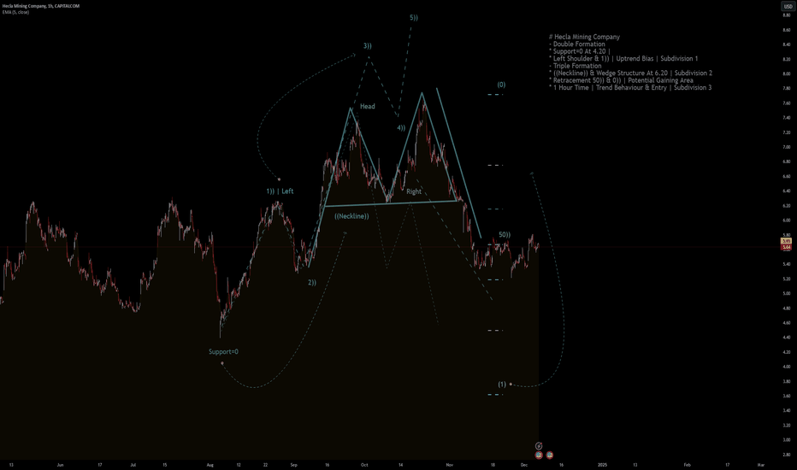
Task: Select the EMA (5, close) indicator legend
Action: pos(15,12)
